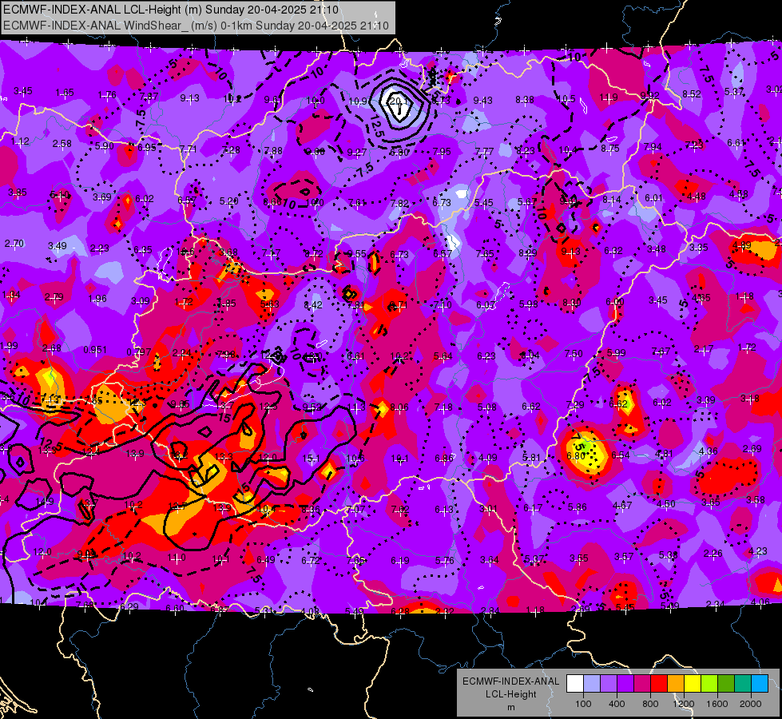Click the grid value 1.96
This screenshot has height=719, width=782.
pyautogui.click(x=97, y=299)
